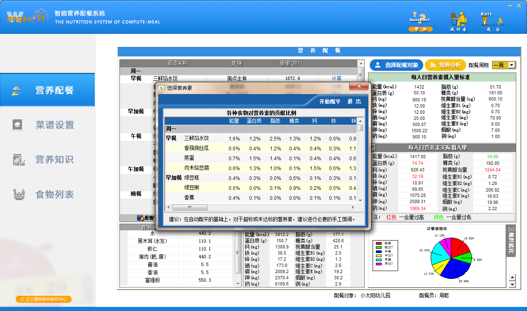Click the 蛋白质 column header in the dialog
The image size is (527, 311).
click(x=254, y=121)
